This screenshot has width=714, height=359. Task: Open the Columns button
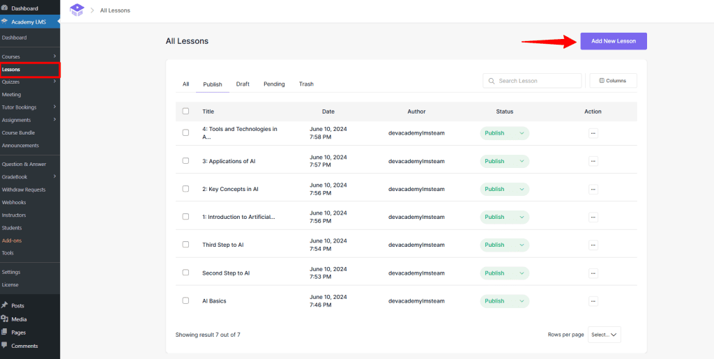pos(613,81)
